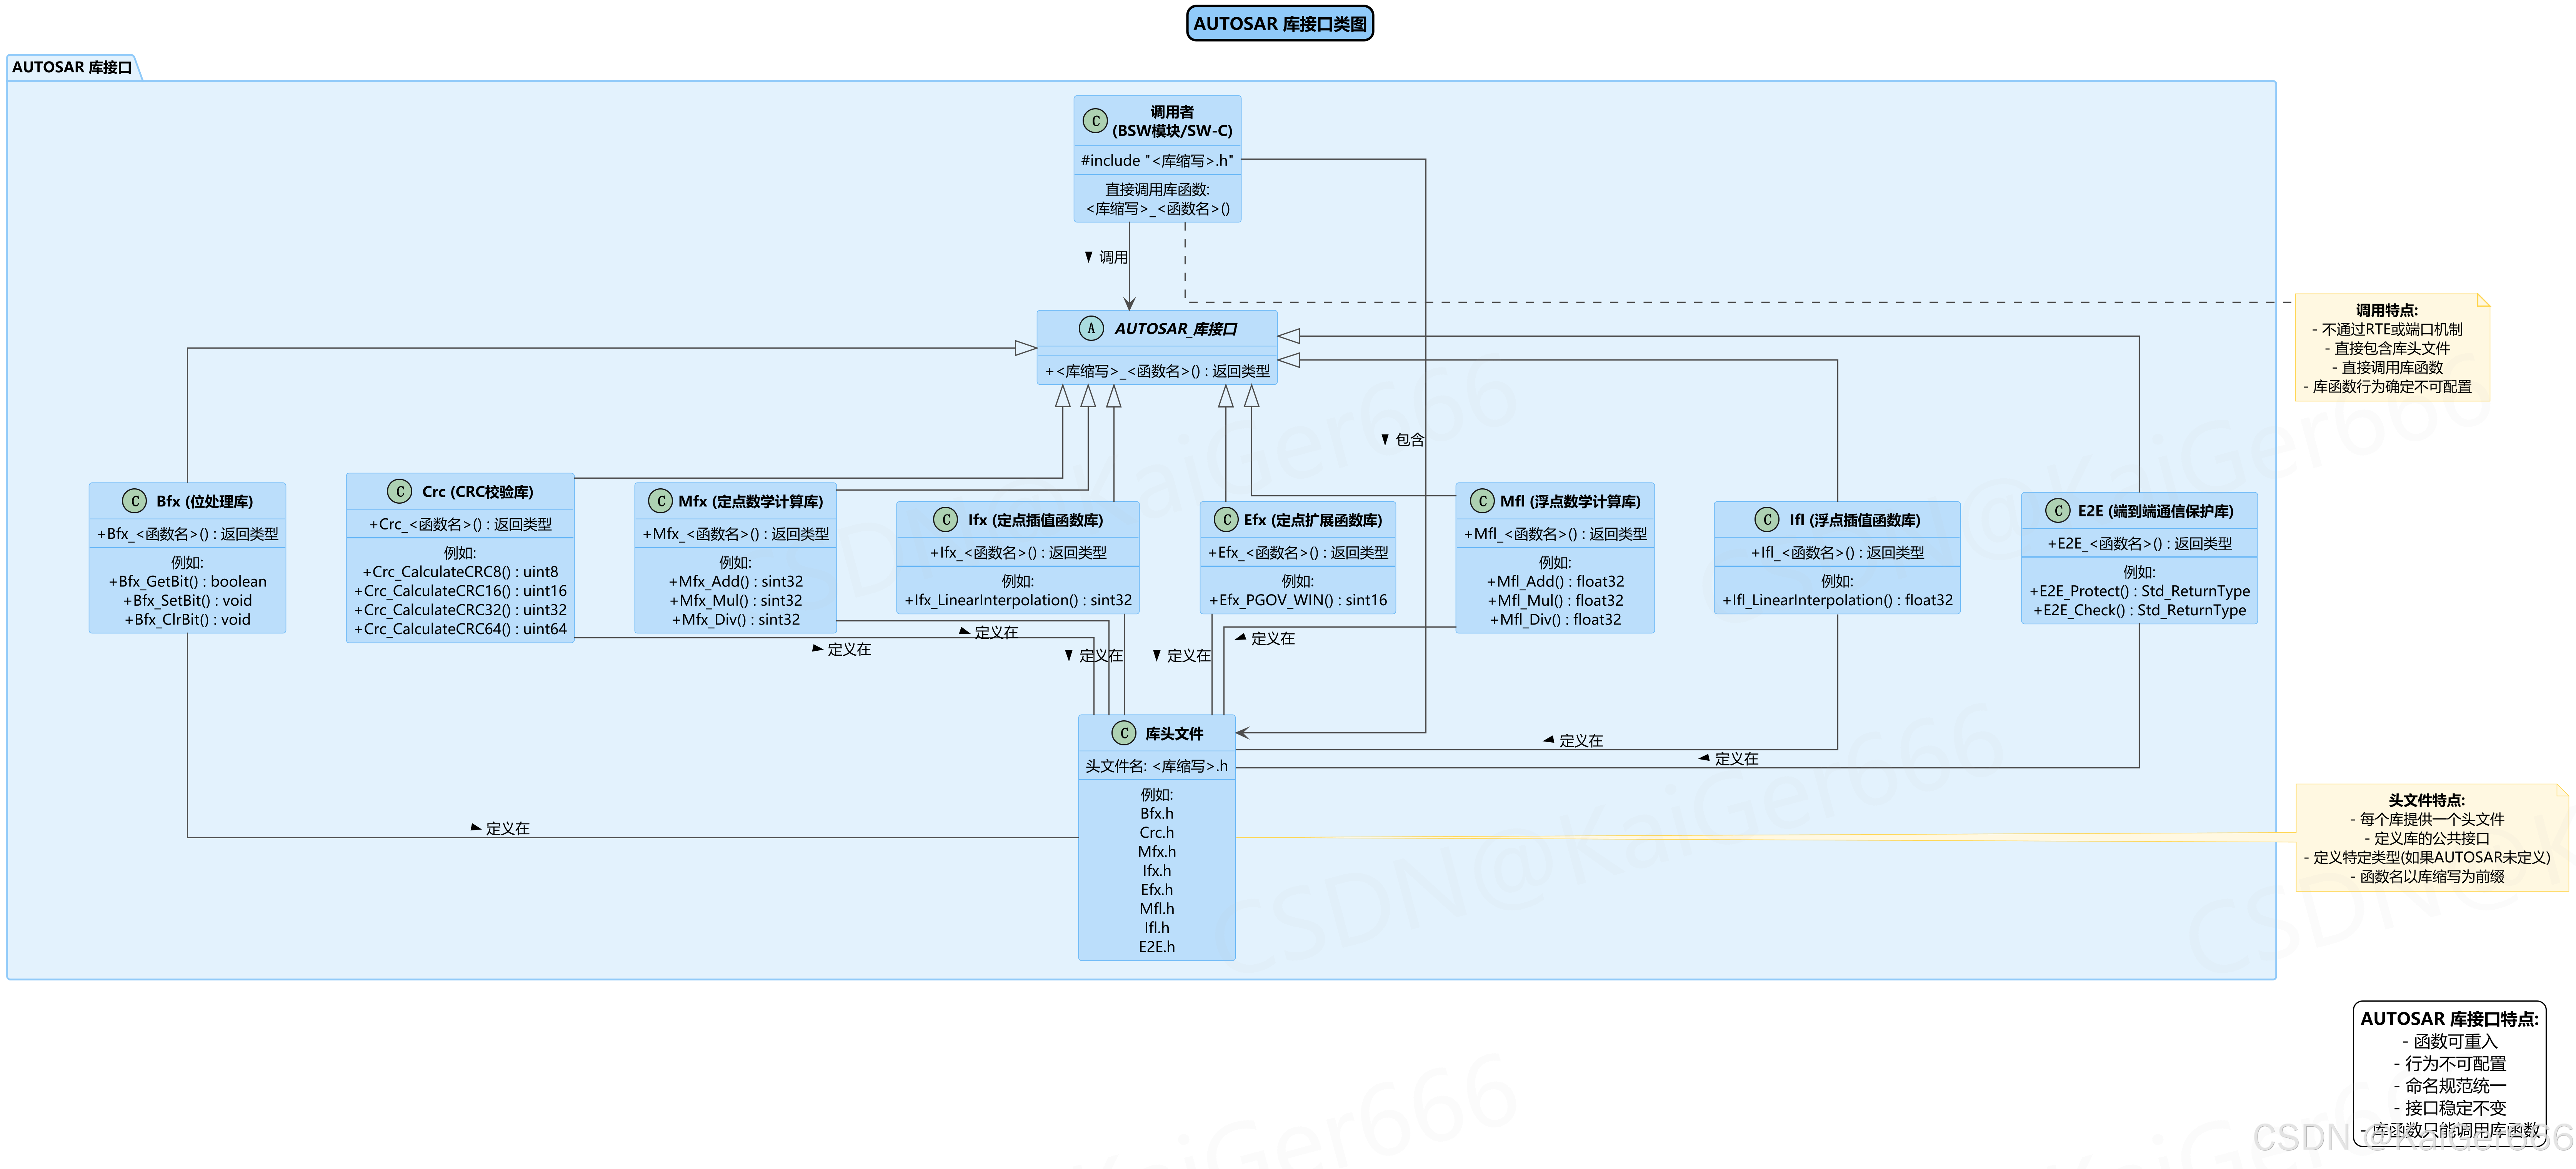The height and width of the screenshot is (1169, 2576).
Task: Click the C icon of Bfx class
Action: click(134, 501)
